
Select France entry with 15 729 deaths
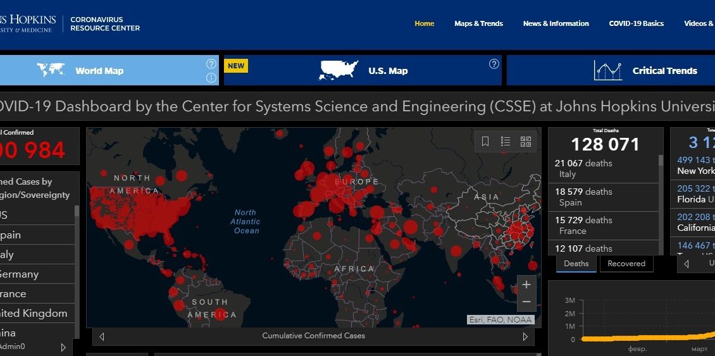pyautogui.click(x=603, y=226)
